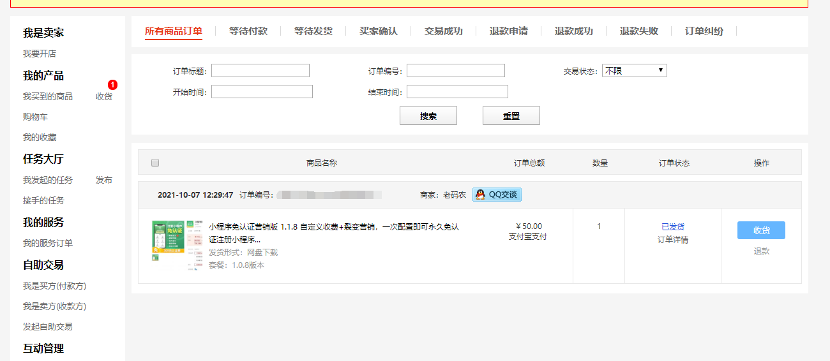The image size is (830, 361).
Task: Click the QQ交谈 chat icon button
Action: point(497,195)
